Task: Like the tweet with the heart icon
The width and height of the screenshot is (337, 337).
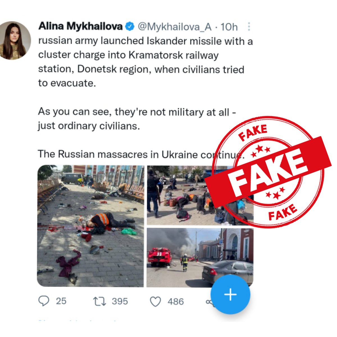Action: coord(156,302)
